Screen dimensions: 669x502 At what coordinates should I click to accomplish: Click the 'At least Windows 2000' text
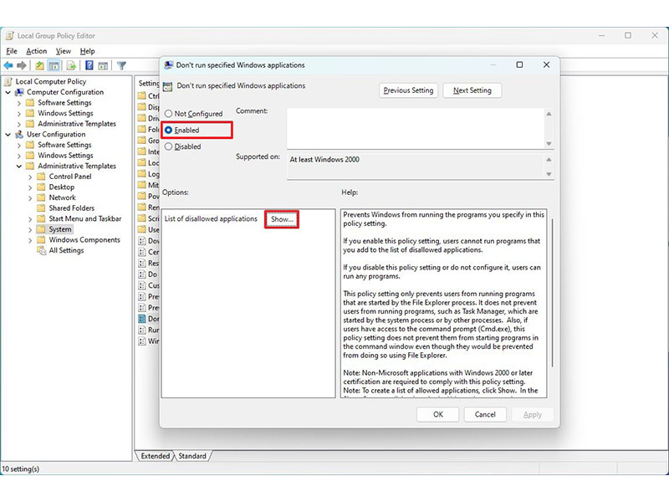pyautogui.click(x=324, y=160)
